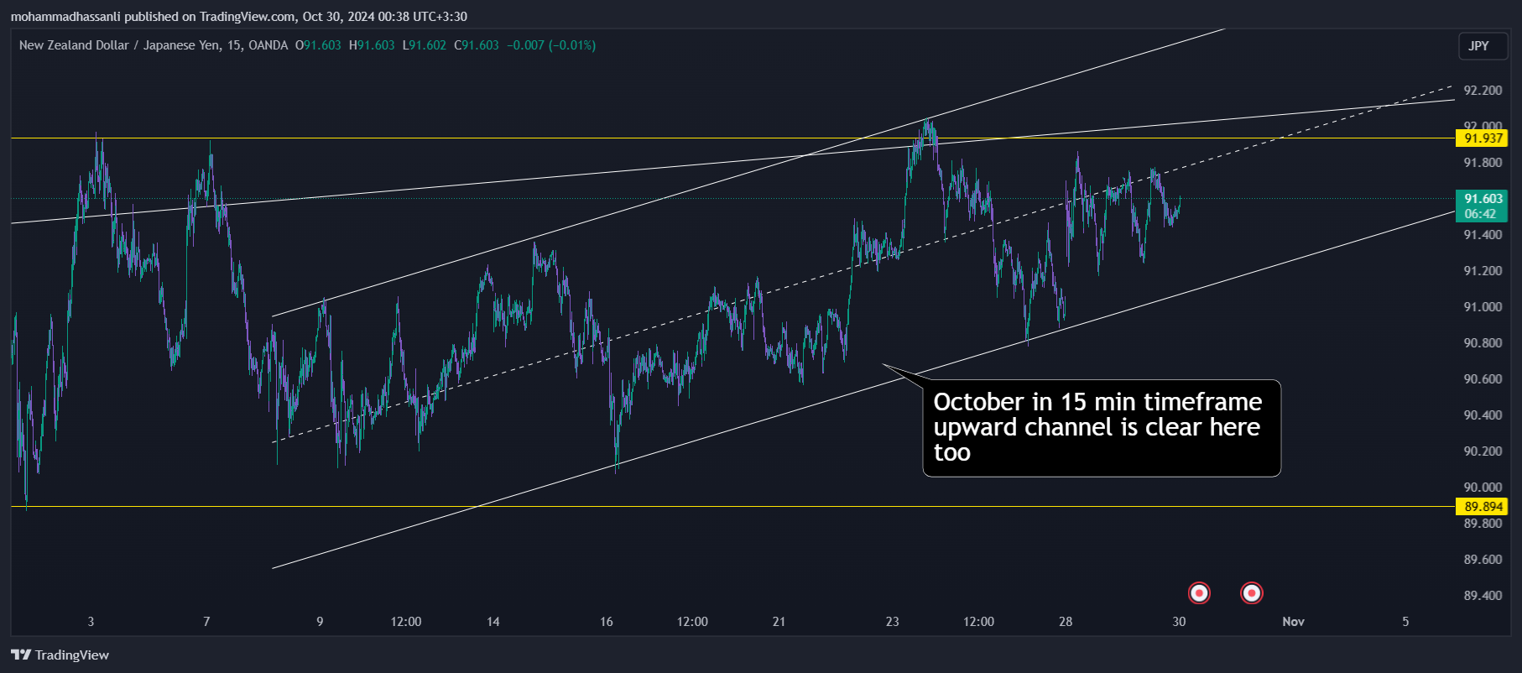Click the TradingView logo icon
This screenshot has width=1522, height=673.
[x=21, y=655]
